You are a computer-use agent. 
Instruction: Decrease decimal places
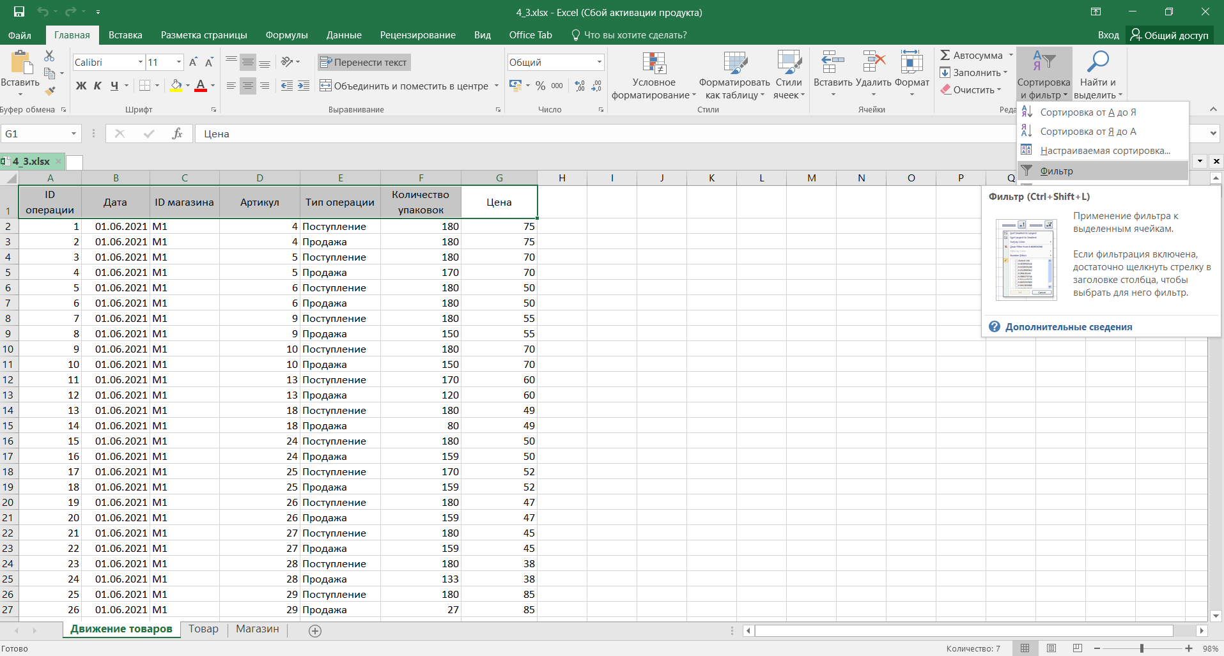tap(596, 86)
